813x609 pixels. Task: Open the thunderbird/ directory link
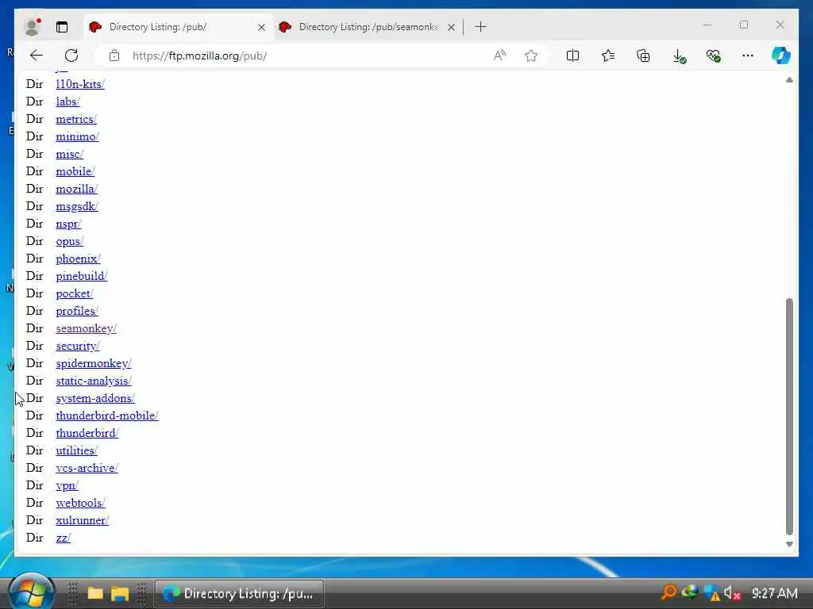87,433
